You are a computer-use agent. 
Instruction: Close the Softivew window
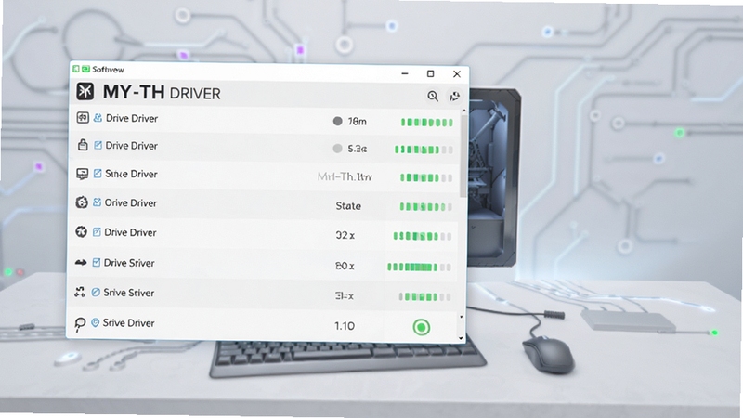(457, 74)
